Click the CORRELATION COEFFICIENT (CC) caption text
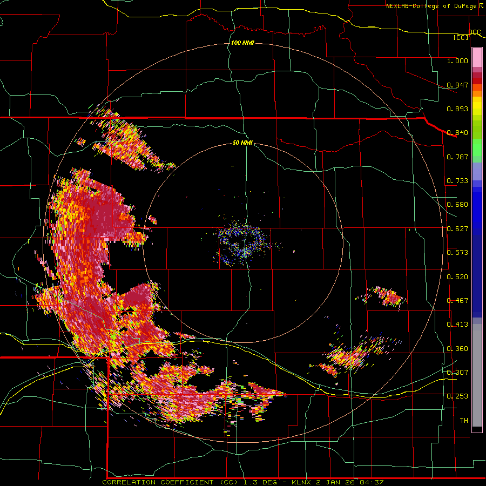 pos(170,482)
